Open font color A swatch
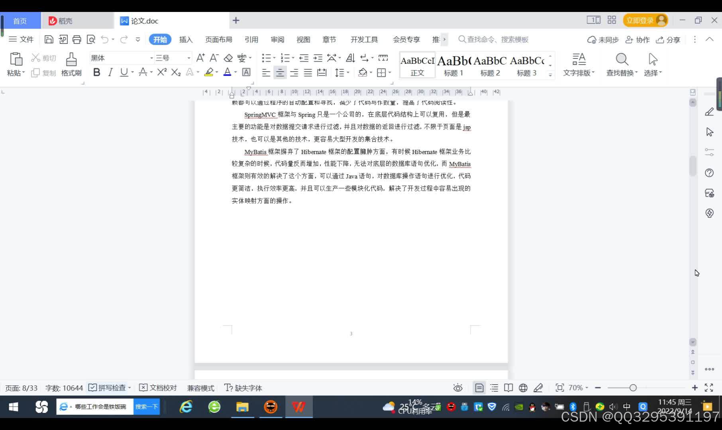 [227, 72]
